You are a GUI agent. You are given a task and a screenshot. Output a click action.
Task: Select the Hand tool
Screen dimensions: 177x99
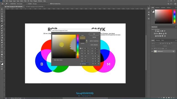coord(2,54)
